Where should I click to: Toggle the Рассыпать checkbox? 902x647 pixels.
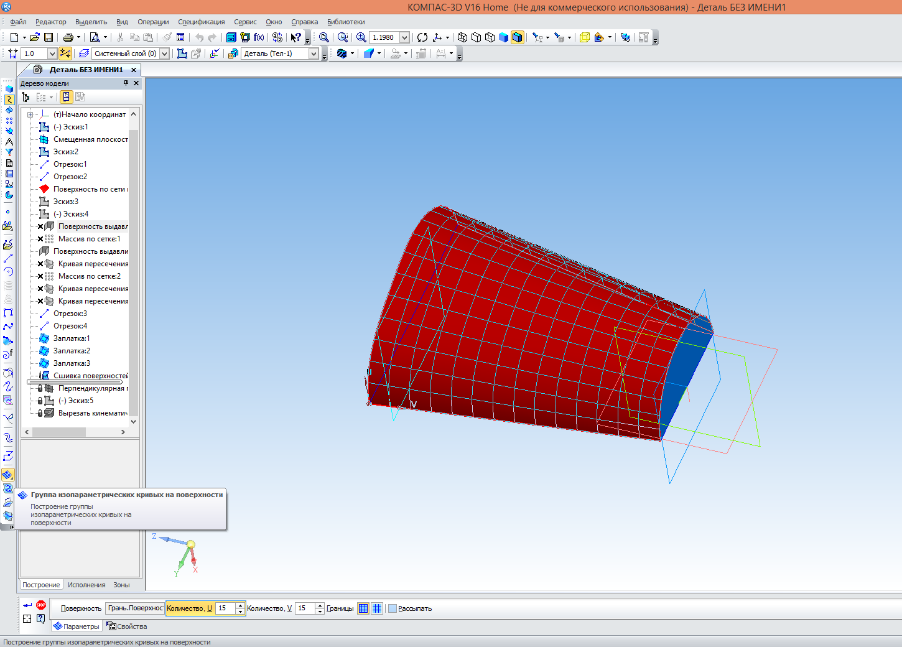tap(393, 608)
